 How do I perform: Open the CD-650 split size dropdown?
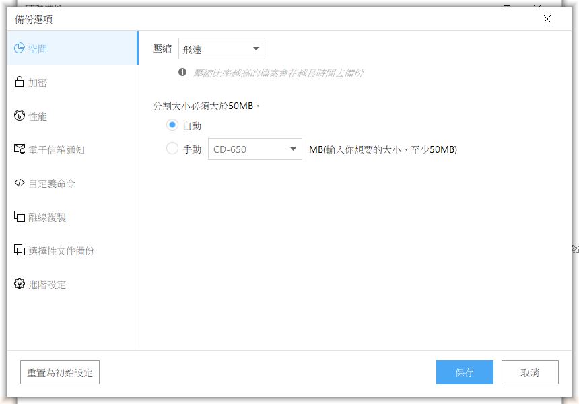click(x=255, y=149)
